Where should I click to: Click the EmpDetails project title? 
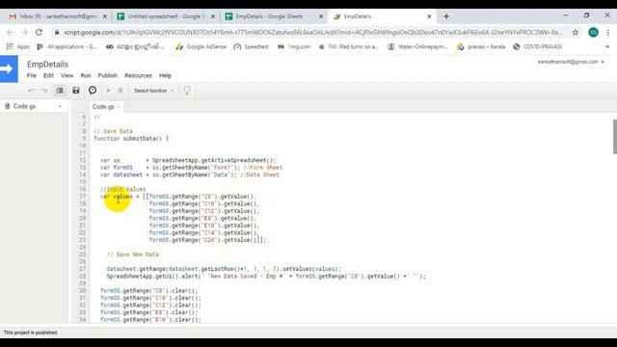(x=47, y=65)
